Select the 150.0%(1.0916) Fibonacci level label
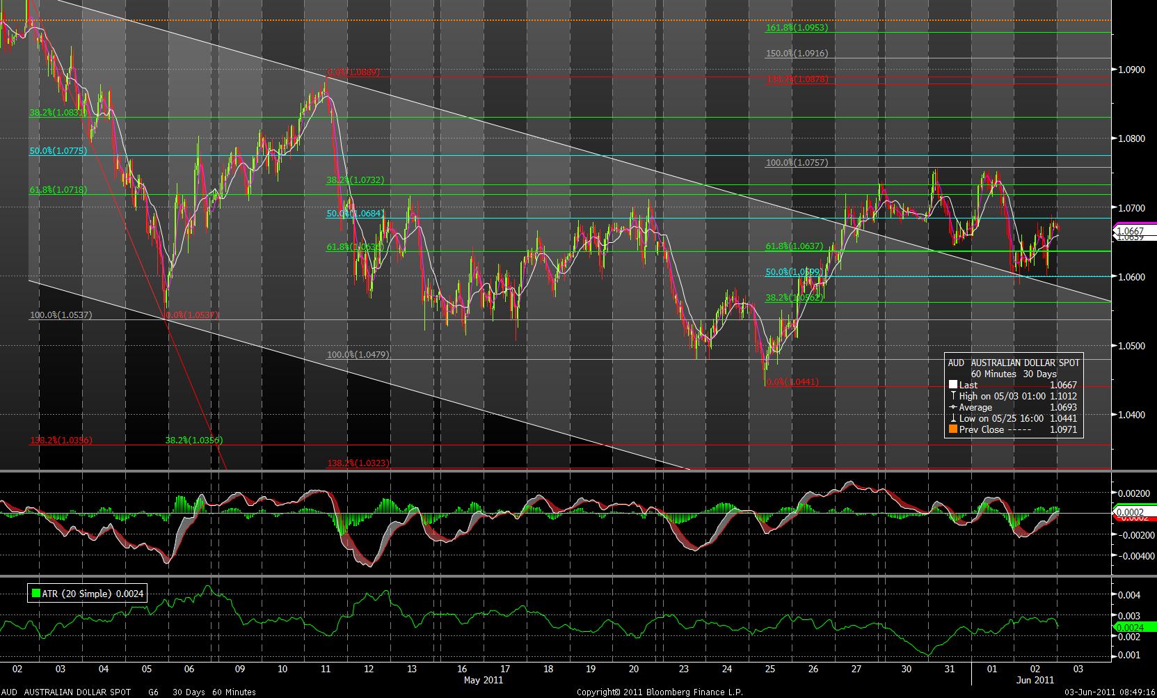The width and height of the screenshot is (1157, 698). coord(797,54)
